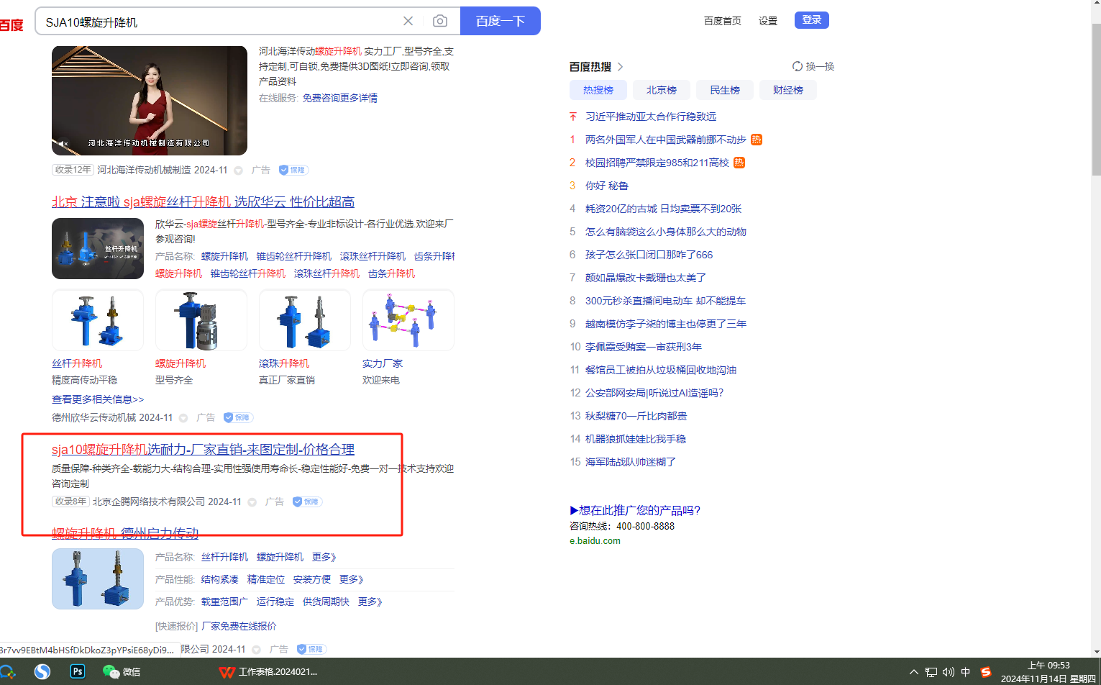Click 保障 badge beside 河北海洋传动机械制造
The height and width of the screenshot is (685, 1101).
[293, 170]
